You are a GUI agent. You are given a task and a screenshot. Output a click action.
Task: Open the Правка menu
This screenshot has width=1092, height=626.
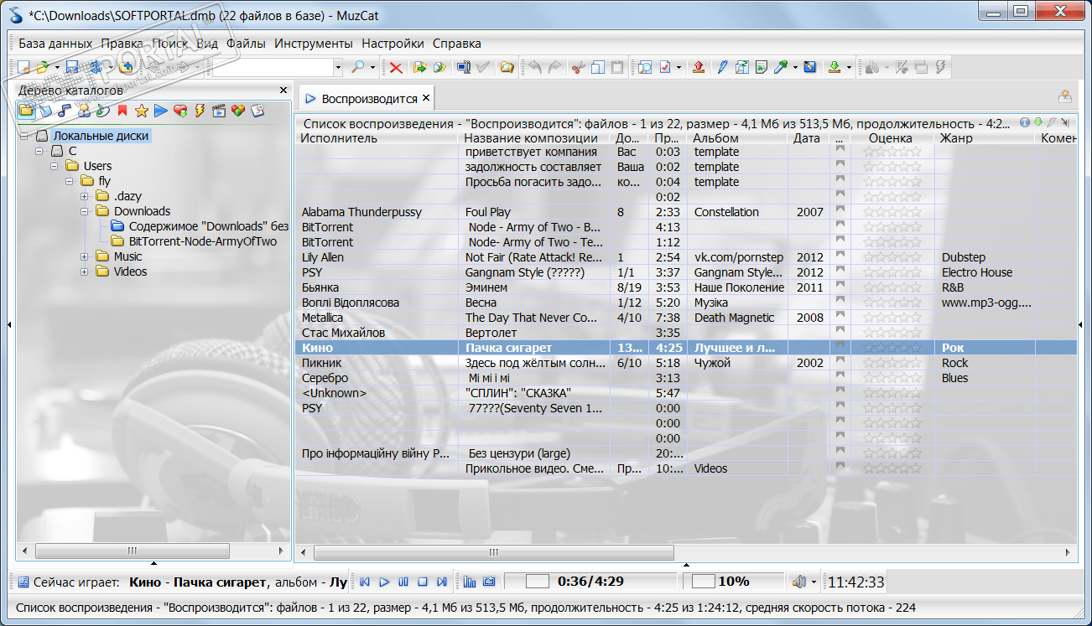(x=122, y=44)
